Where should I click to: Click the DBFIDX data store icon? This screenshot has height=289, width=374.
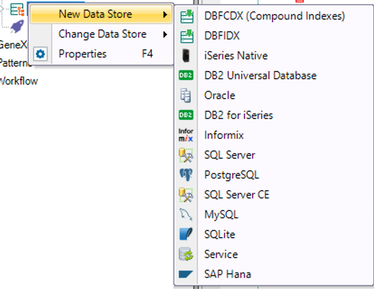[x=186, y=36]
